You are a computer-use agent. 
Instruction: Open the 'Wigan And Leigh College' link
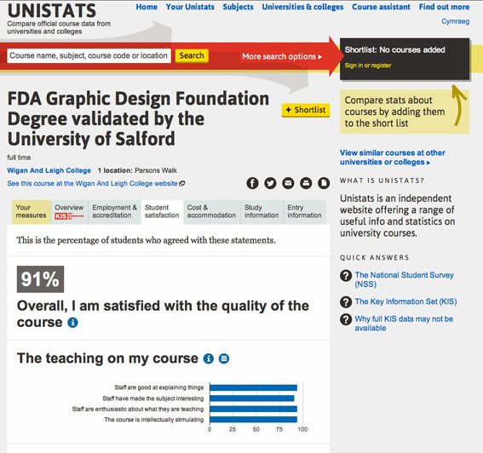pos(49,170)
